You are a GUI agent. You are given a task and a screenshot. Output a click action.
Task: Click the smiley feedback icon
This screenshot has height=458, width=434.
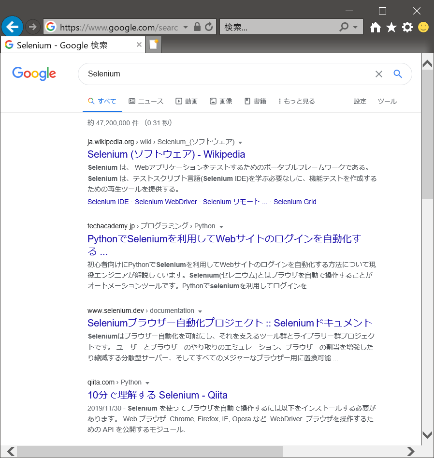[423, 27]
